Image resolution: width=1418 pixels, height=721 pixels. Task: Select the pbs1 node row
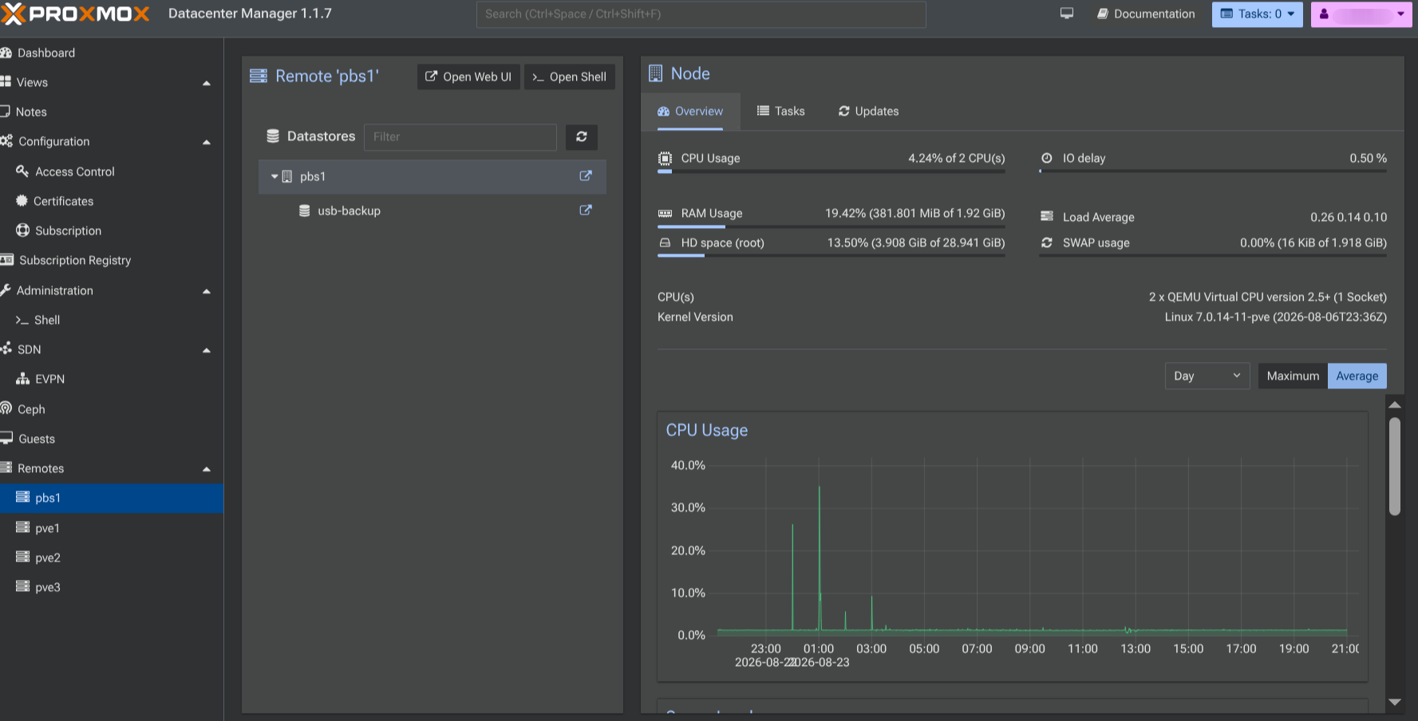pyautogui.click(x=433, y=176)
